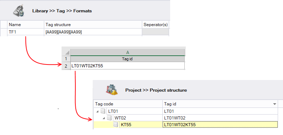Click the Library Tag Formats tag icon

click(19, 11)
